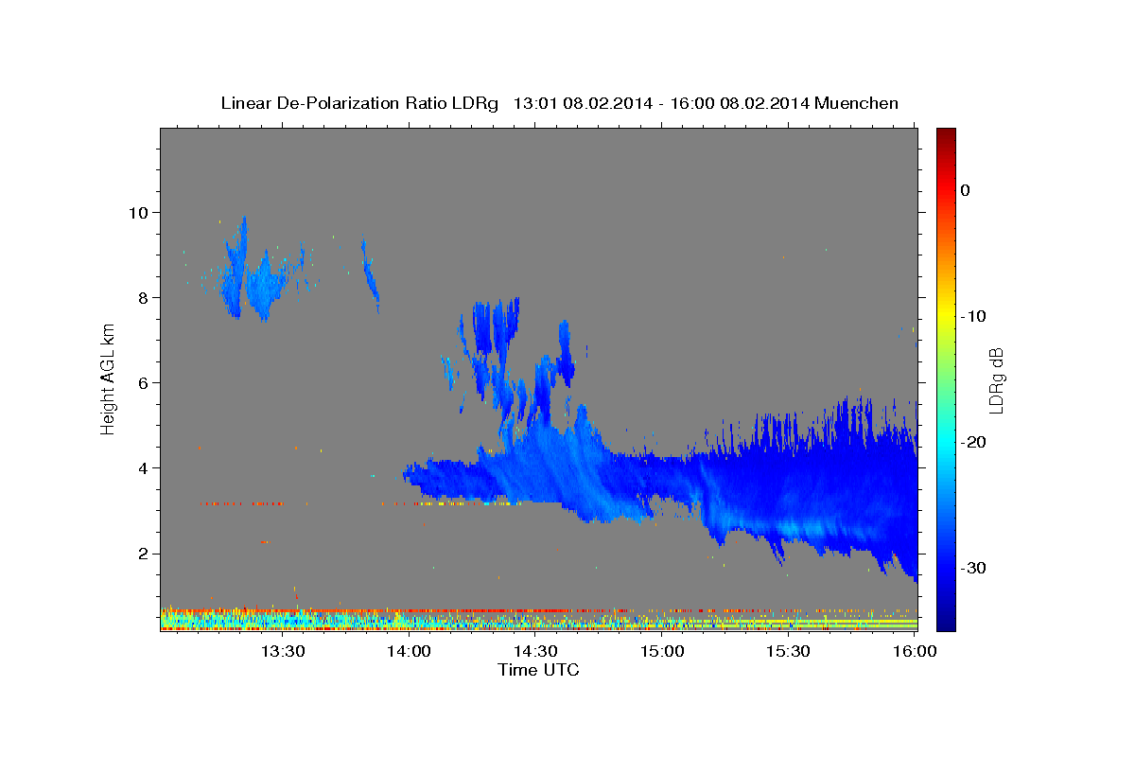Image resolution: width=1135 pixels, height=757 pixels.
Task: Click the colorbar value -10
Action: pyautogui.click(x=972, y=316)
